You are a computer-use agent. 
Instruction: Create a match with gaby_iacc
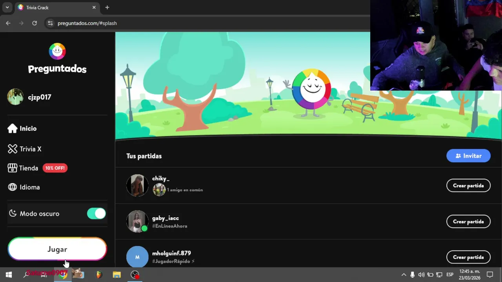[x=468, y=222]
